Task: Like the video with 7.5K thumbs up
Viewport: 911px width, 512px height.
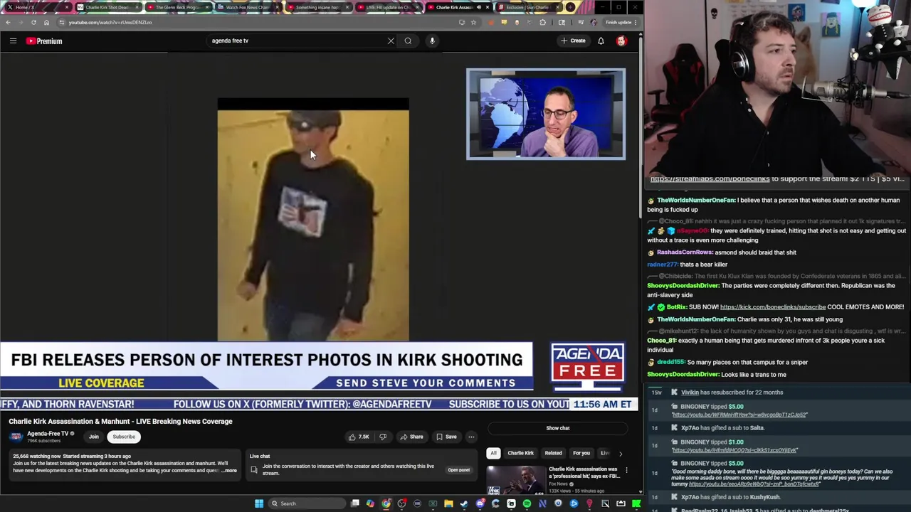Action: [x=359, y=437]
